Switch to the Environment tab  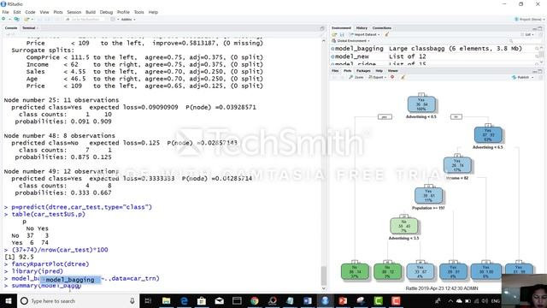(x=341, y=28)
